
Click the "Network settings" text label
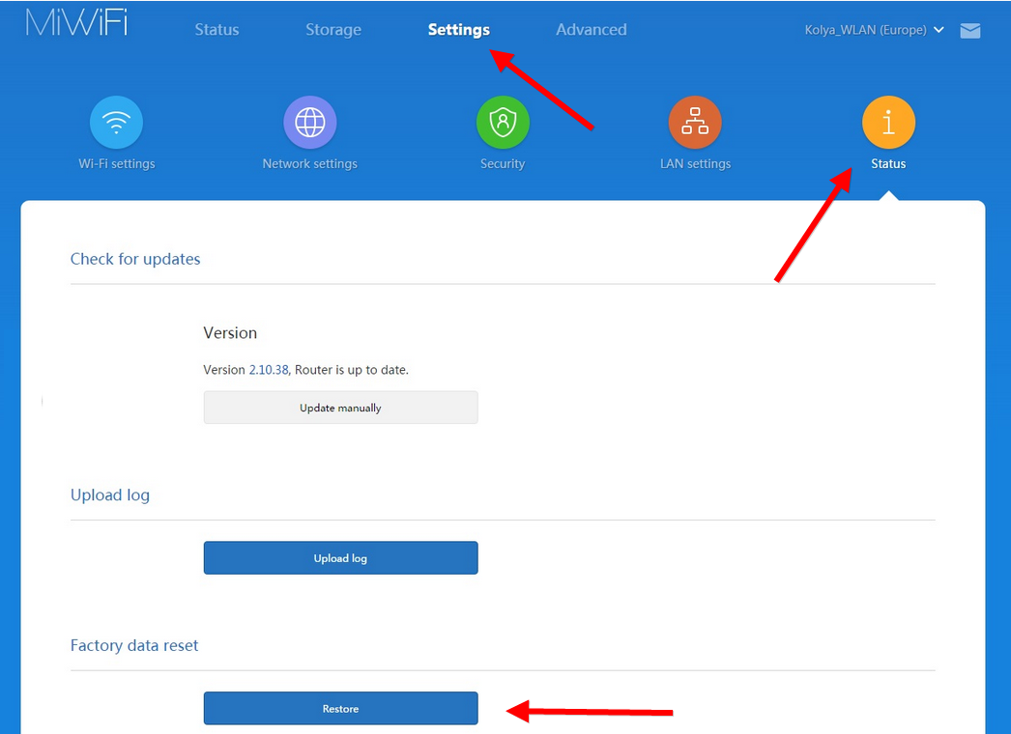coord(309,164)
